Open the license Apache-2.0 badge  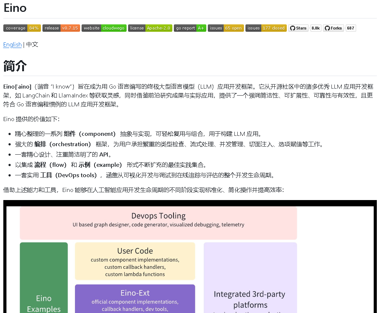pos(150,28)
